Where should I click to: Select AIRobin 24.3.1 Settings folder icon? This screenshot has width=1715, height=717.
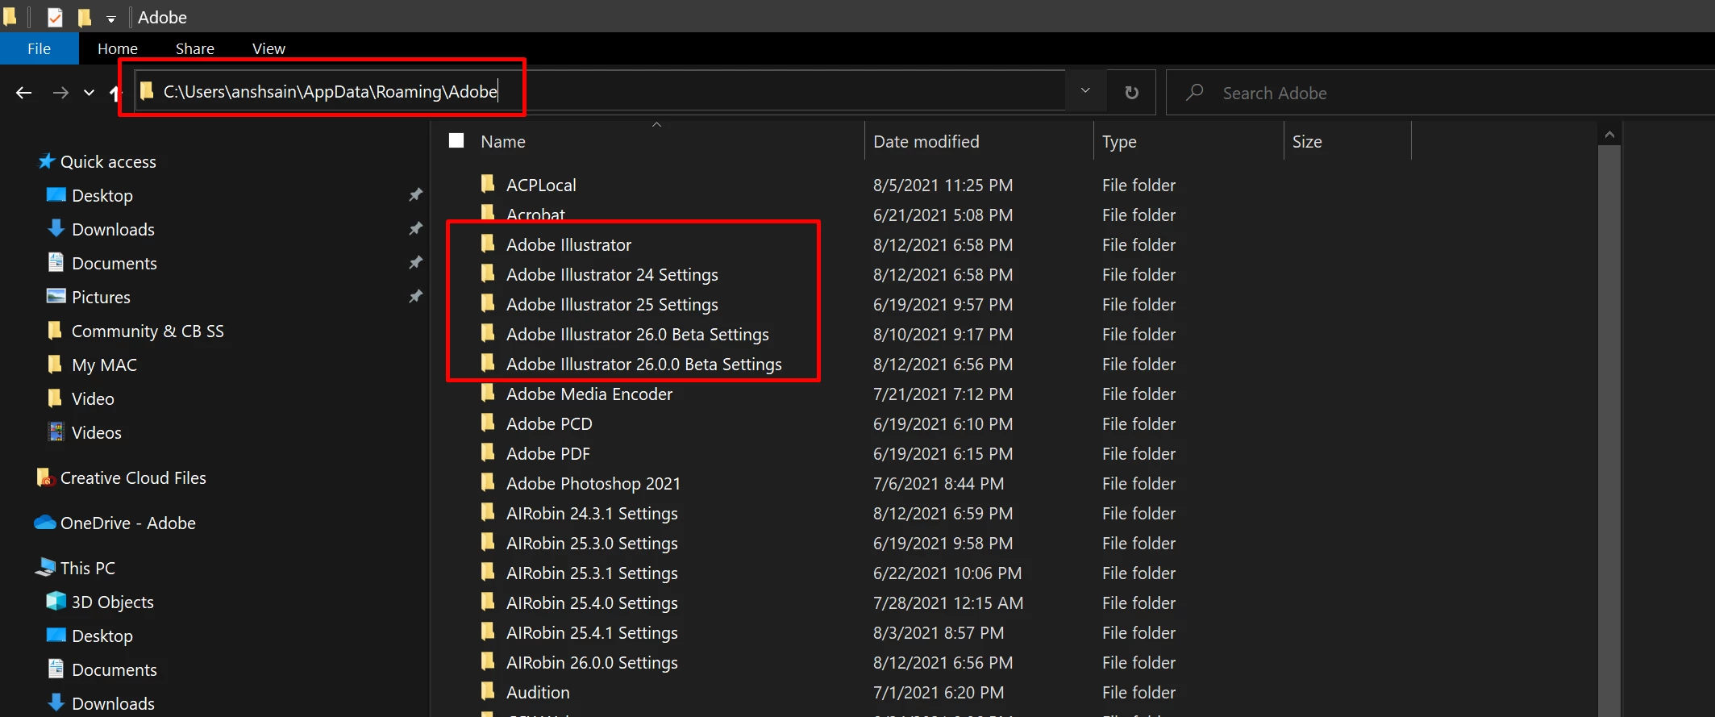pos(488,512)
